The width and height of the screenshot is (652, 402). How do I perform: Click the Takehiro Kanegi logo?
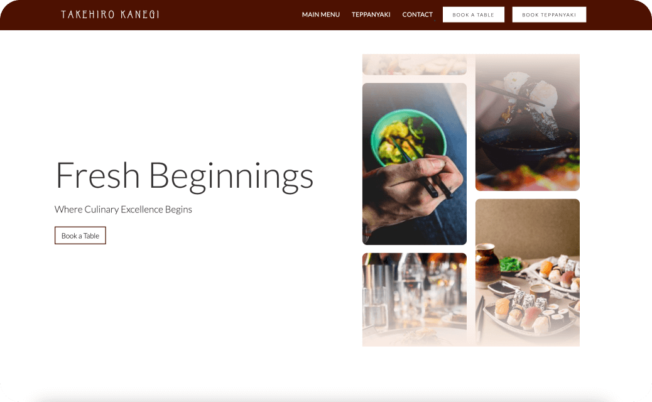point(110,14)
